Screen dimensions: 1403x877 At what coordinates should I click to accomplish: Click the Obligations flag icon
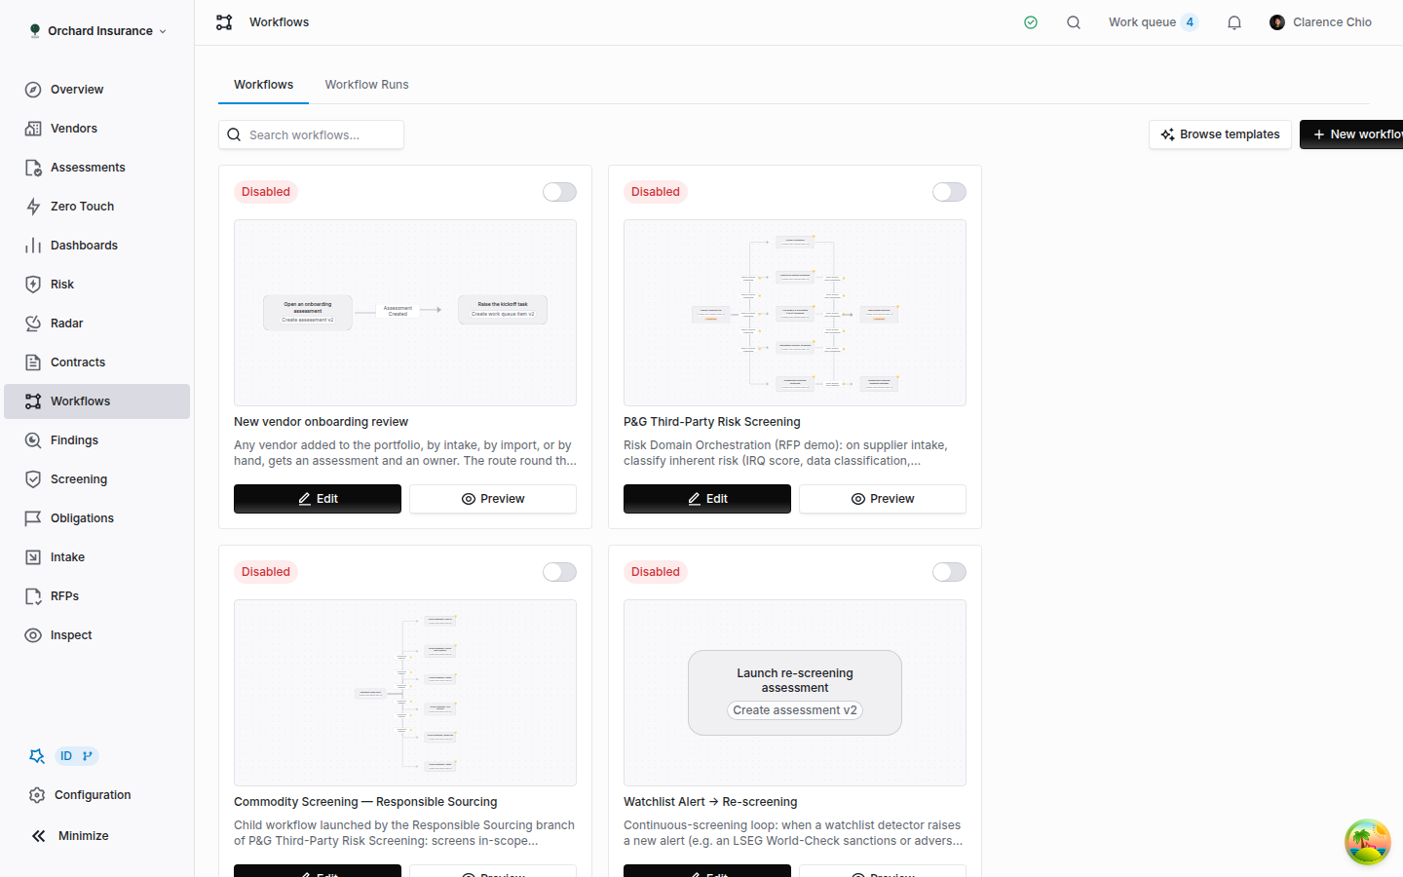point(33,518)
